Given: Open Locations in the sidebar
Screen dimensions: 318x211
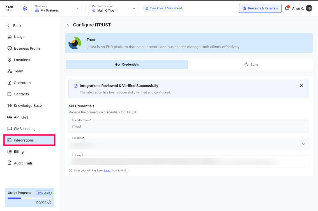Looking at the screenshot, I should [29, 60].
